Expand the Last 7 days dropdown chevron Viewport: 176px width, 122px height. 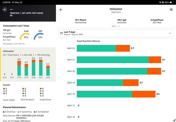[x=170, y=33]
